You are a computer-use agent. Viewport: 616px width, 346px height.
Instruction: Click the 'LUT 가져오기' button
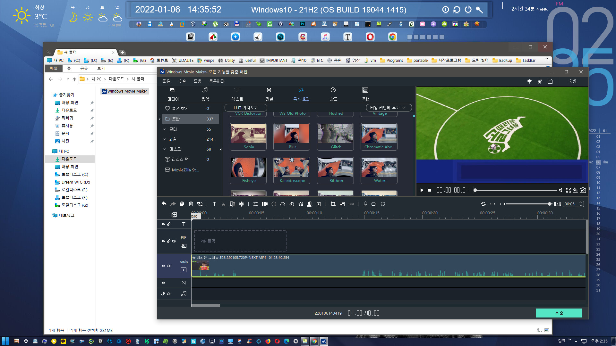pyautogui.click(x=246, y=108)
